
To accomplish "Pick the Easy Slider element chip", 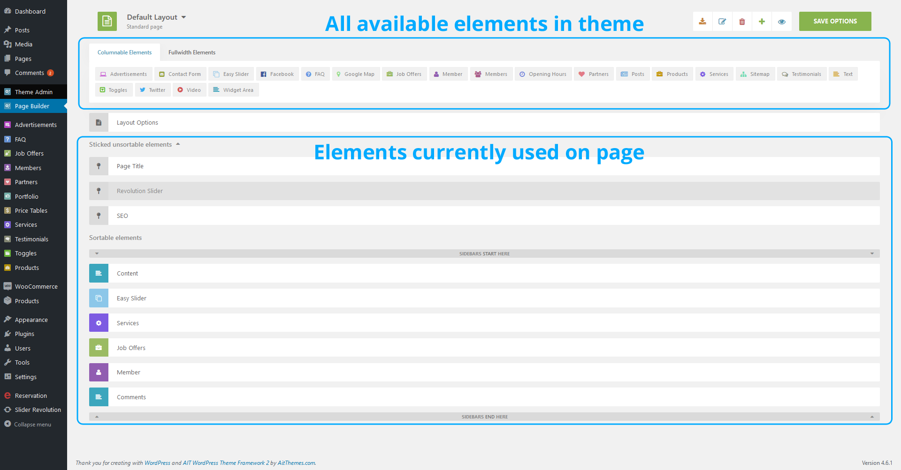I will pos(231,74).
